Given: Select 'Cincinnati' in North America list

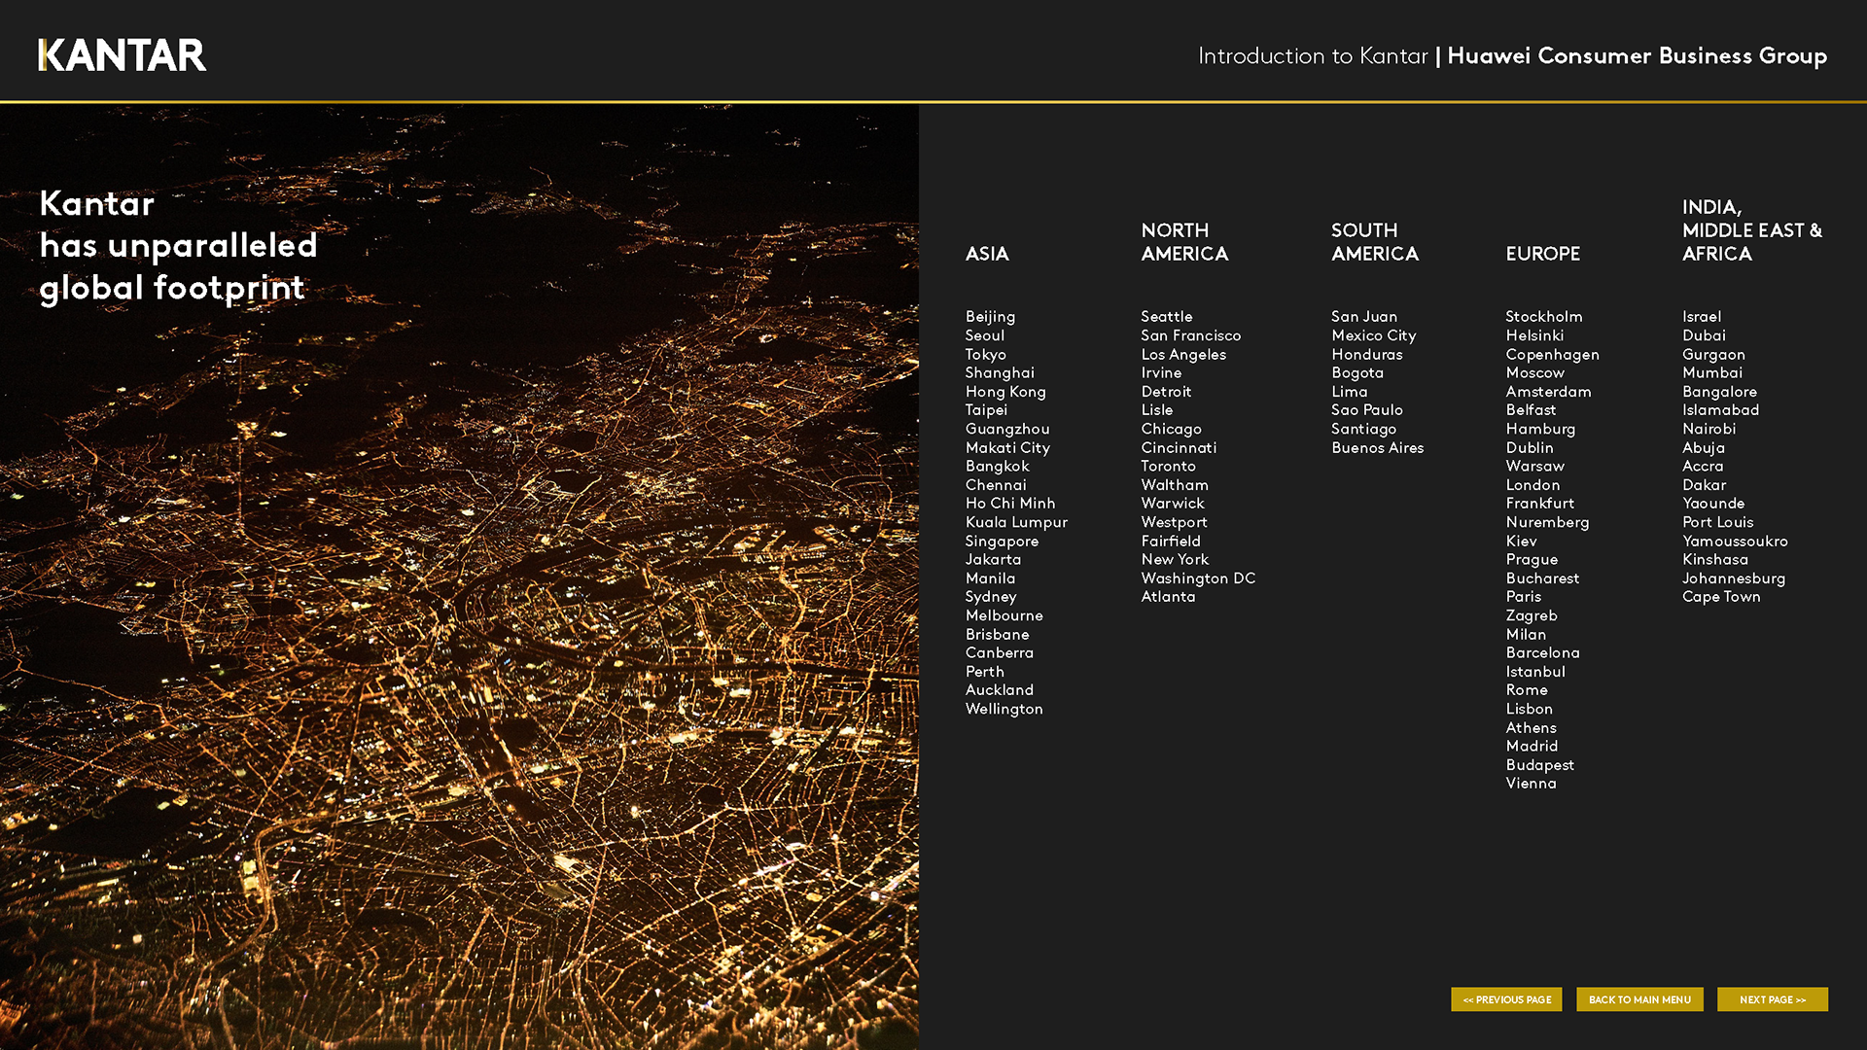Looking at the screenshot, I should [1179, 448].
